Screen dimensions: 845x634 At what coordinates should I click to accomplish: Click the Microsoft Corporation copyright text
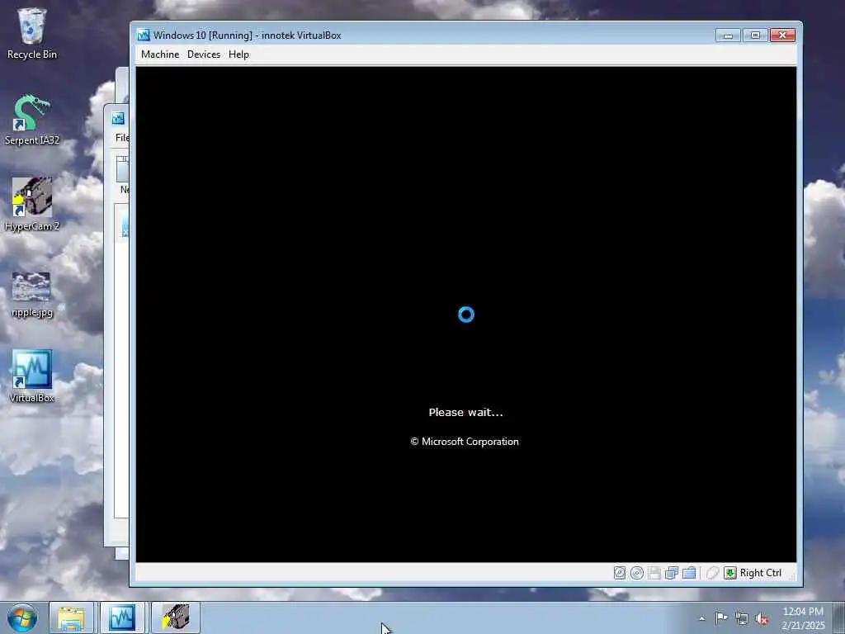pos(465,442)
